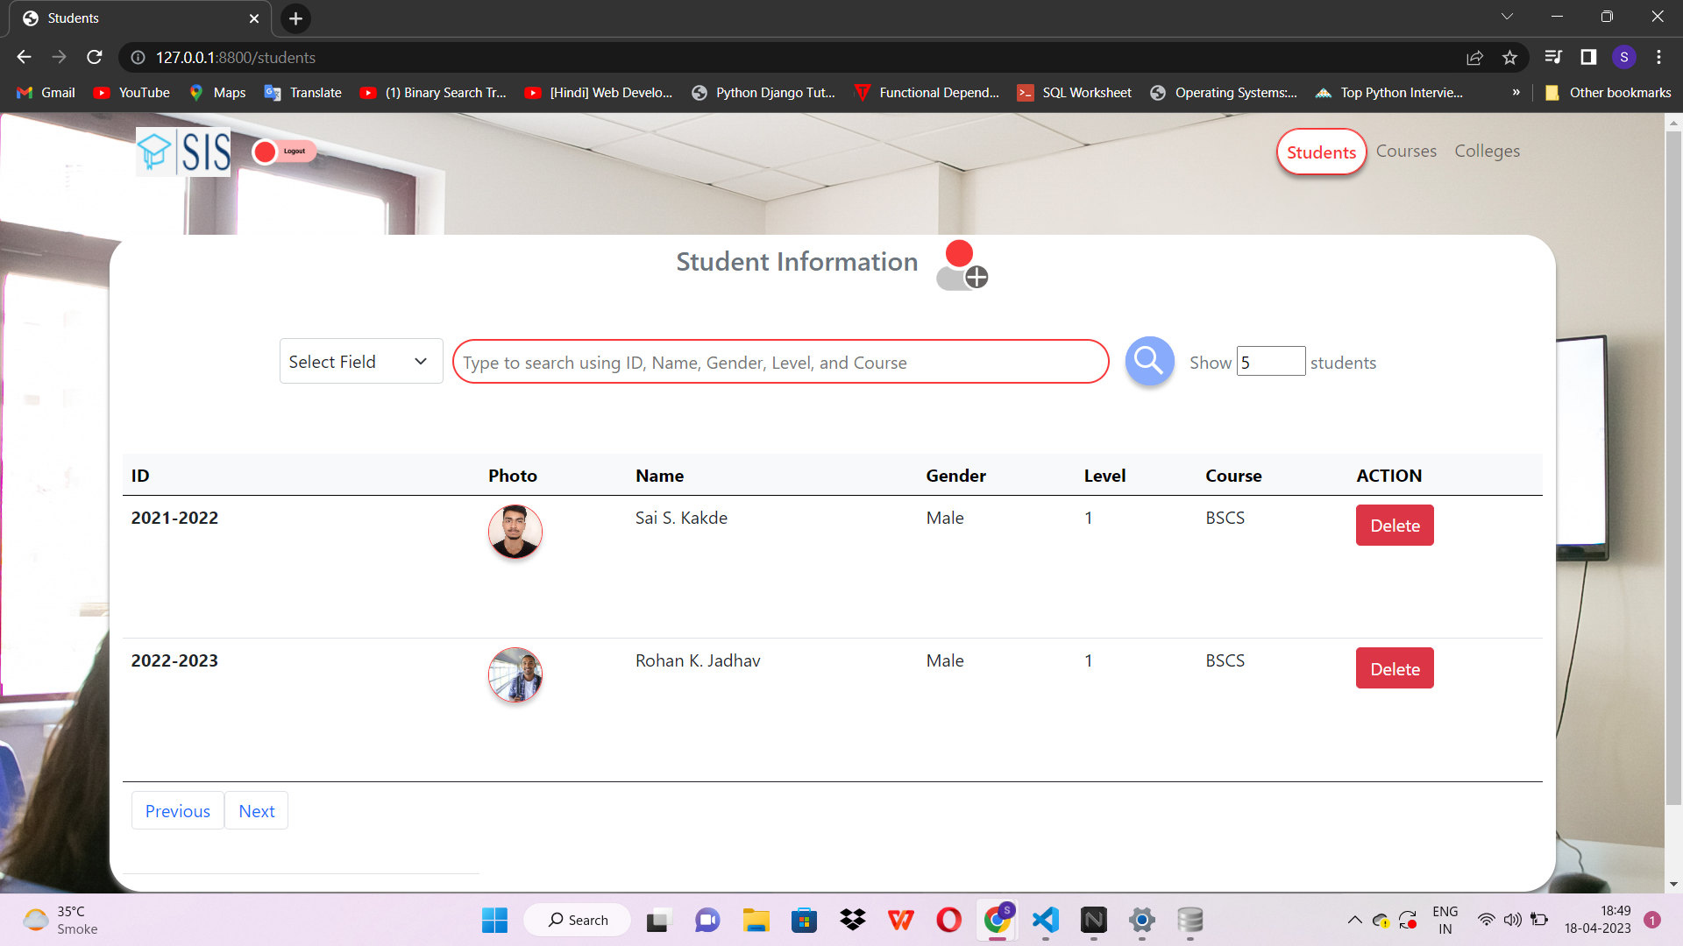The width and height of the screenshot is (1683, 946).
Task: Click the red Logout icon
Action: coord(266,151)
